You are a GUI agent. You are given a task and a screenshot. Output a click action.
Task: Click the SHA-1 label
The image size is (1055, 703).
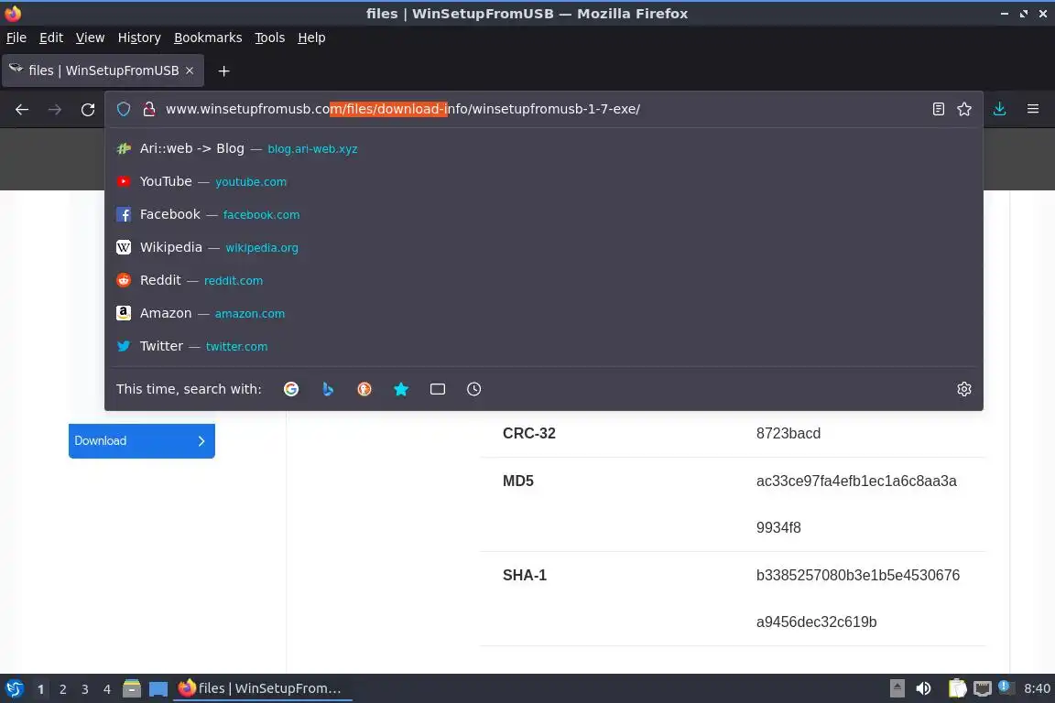pyautogui.click(x=525, y=575)
